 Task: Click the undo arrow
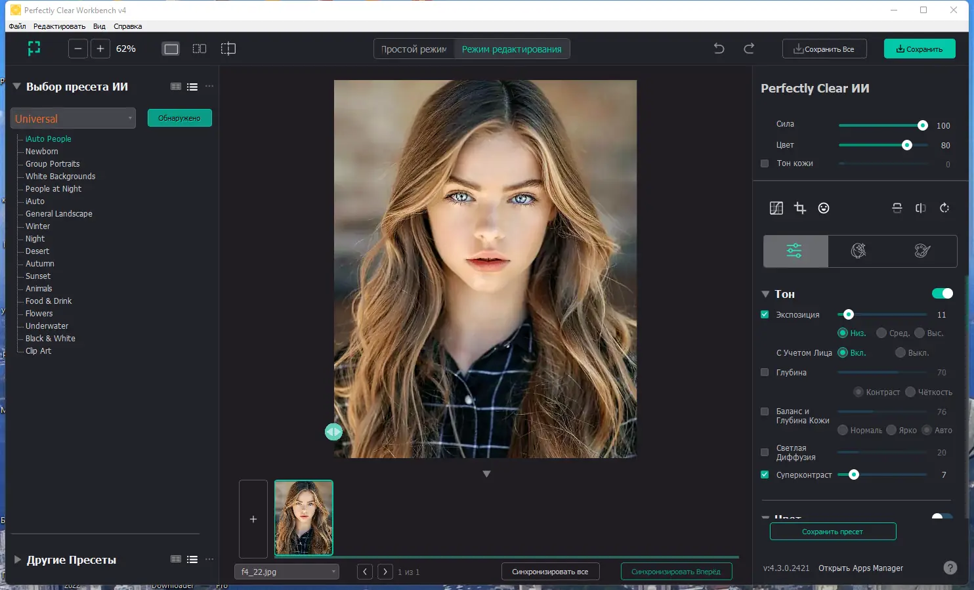click(719, 49)
